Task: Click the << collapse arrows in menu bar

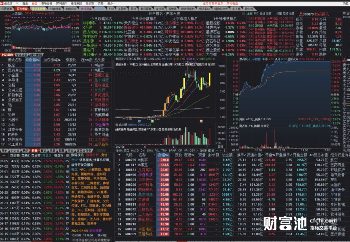Action: (17, 4)
